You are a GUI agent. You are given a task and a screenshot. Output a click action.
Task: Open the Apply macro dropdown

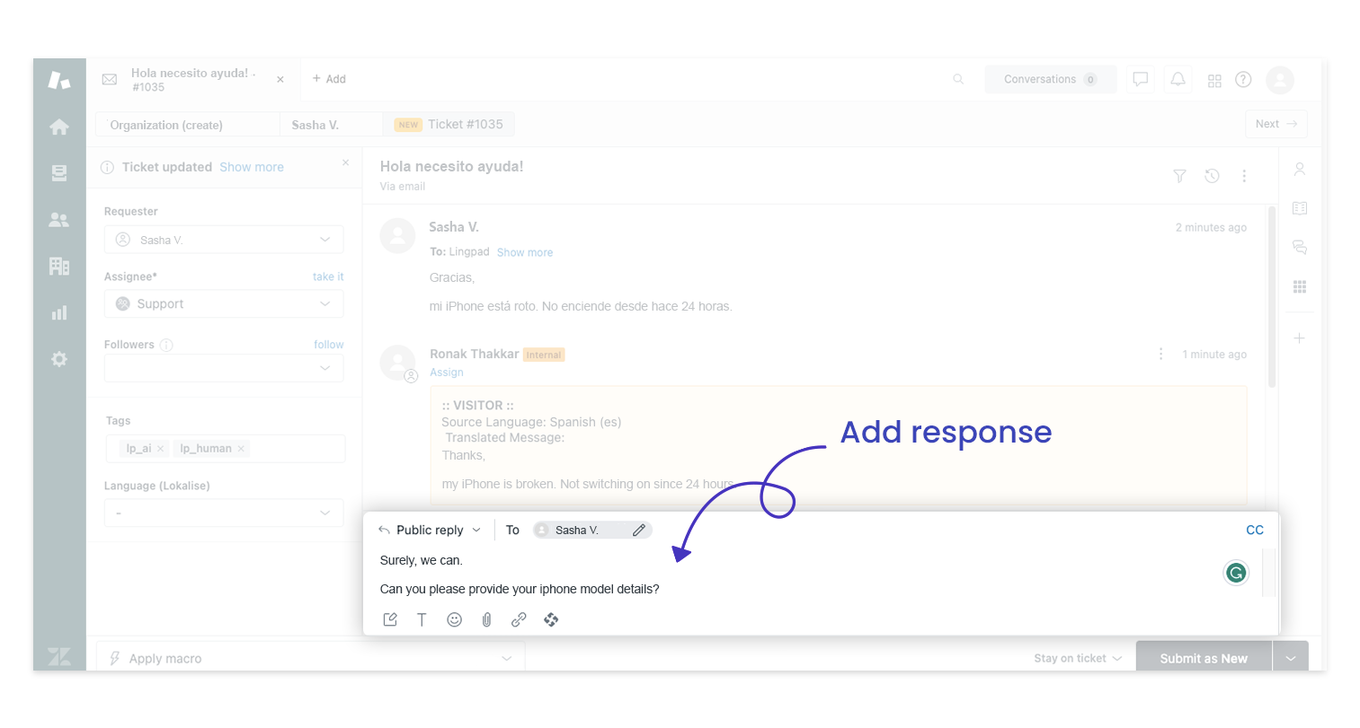point(310,658)
